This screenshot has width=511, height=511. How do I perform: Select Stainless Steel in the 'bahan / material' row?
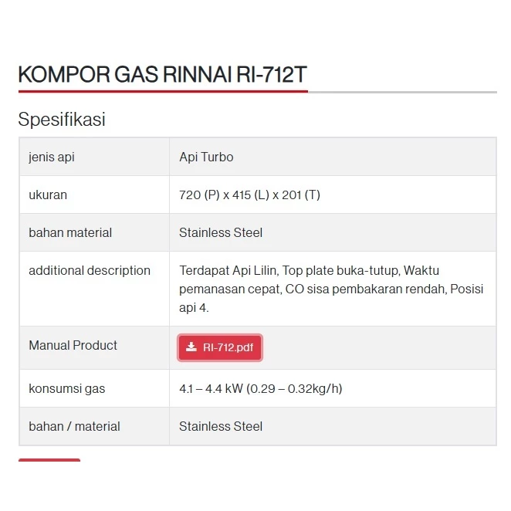[x=221, y=426]
